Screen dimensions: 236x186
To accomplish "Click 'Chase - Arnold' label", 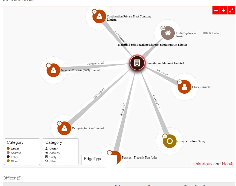I will click(201, 87).
